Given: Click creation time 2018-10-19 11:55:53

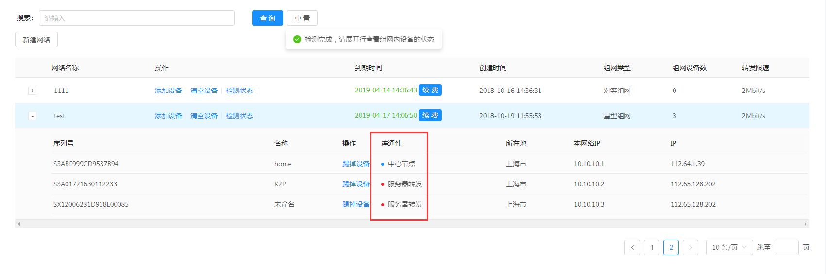Looking at the screenshot, I should pos(510,116).
